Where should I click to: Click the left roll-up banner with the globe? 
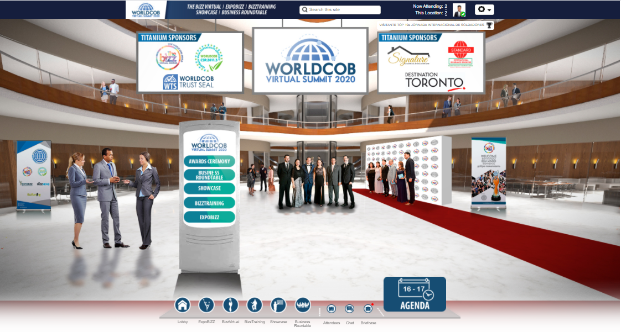34,175
